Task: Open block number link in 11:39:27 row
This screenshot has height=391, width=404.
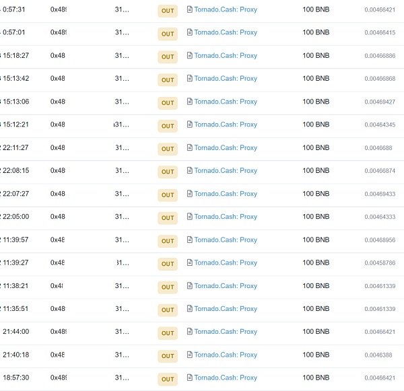Action: pyautogui.click(x=122, y=262)
